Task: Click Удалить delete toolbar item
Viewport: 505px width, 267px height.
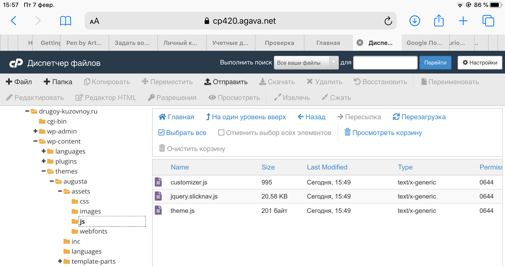Action: point(324,82)
